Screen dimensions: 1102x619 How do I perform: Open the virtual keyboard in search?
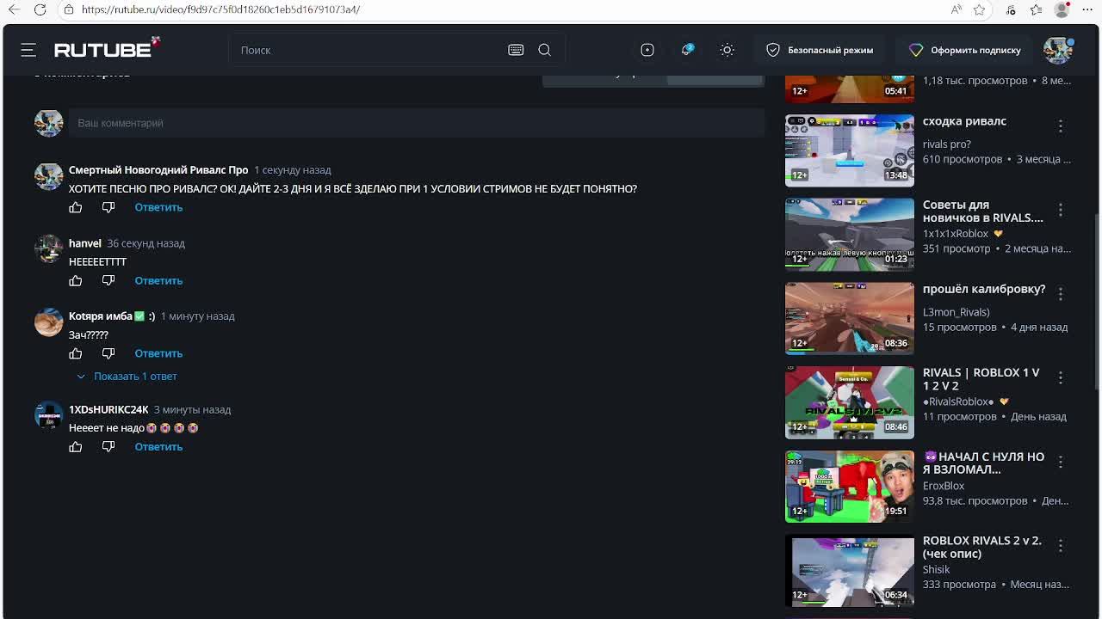(x=516, y=50)
